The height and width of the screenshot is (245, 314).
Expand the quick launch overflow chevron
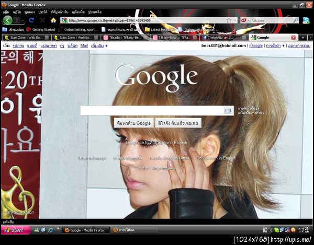pyautogui.click(x=58, y=228)
